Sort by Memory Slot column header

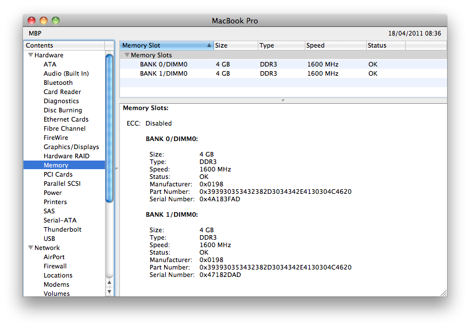[166, 45]
